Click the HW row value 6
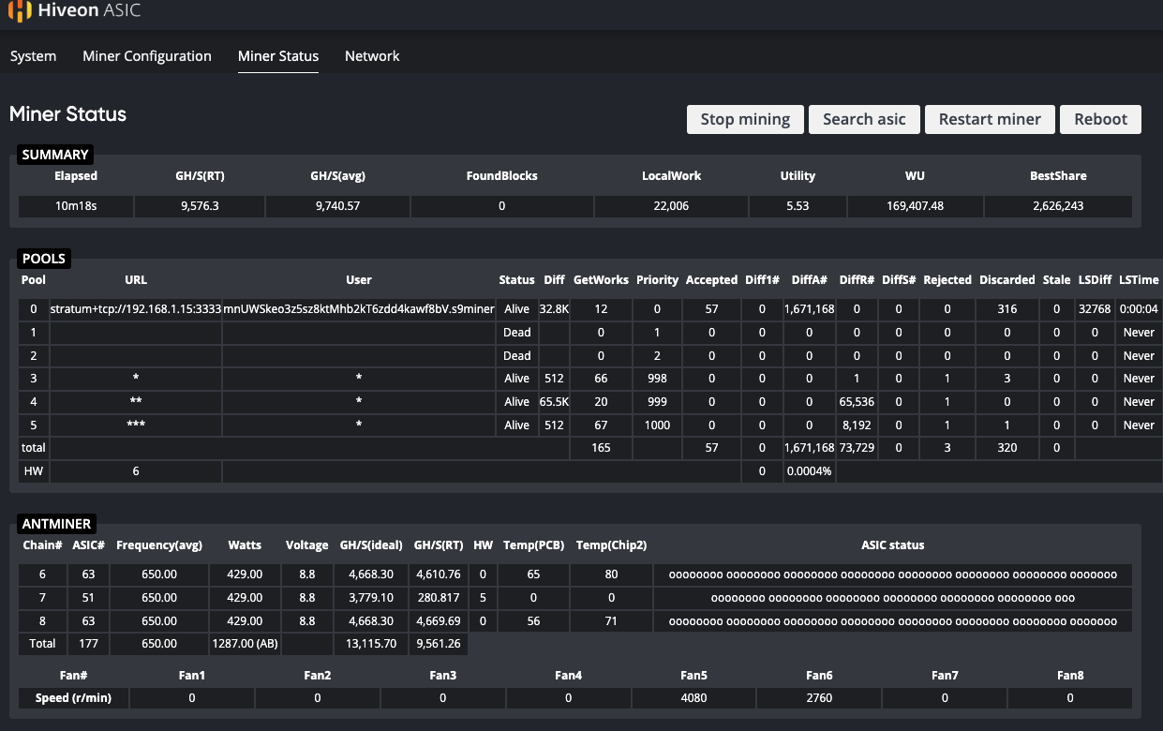Screen dimensions: 1163x731 [136, 471]
